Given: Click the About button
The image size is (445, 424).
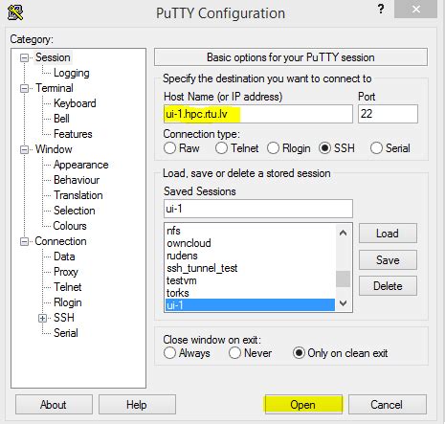Looking at the screenshot, I should click(x=54, y=405).
